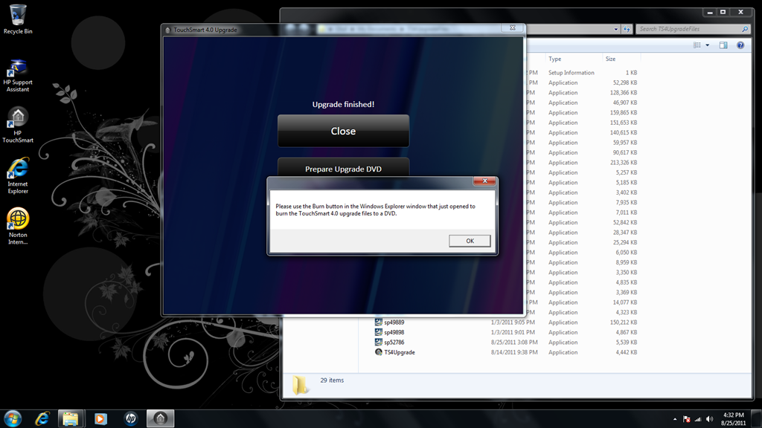762x428 pixels.
Task: Click OK in the burn instructions dialog
Action: pos(470,241)
